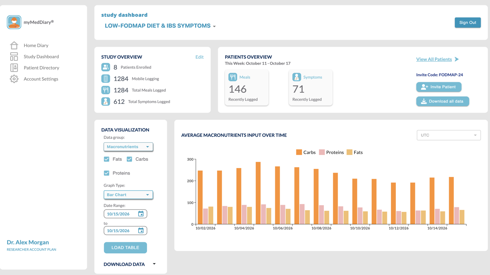
Task: Click the Invite Code: FODMAP-24 text
Action: (x=439, y=75)
